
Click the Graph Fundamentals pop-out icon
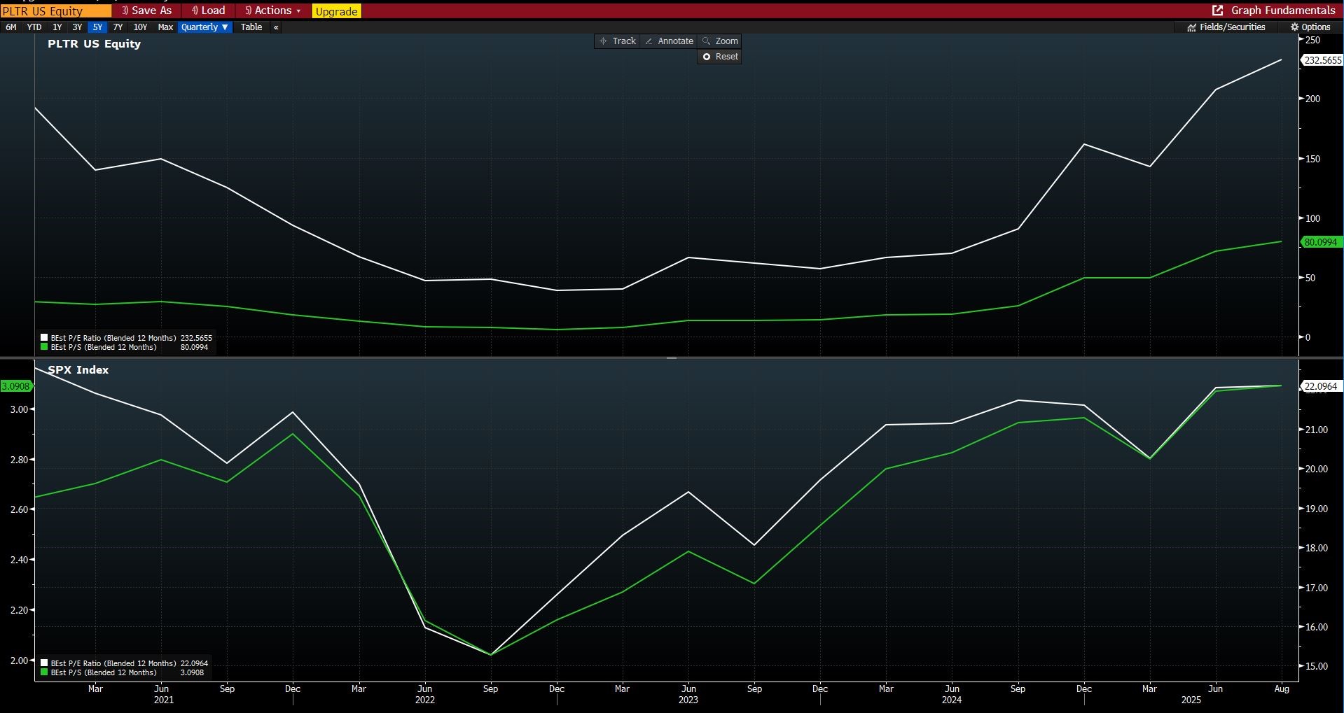1218,10
